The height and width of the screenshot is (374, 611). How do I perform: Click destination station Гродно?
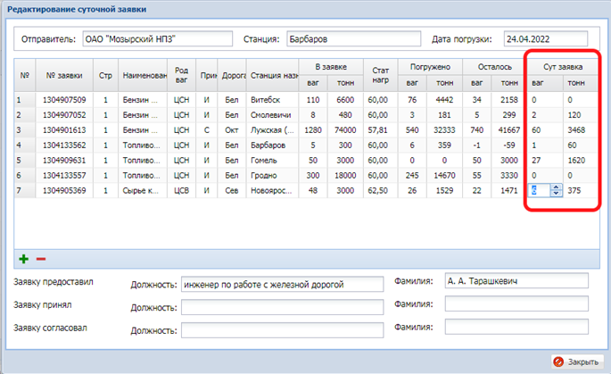[x=272, y=176]
